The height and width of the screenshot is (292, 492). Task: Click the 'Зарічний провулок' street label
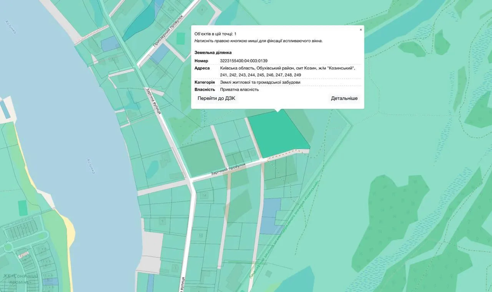click(x=228, y=170)
